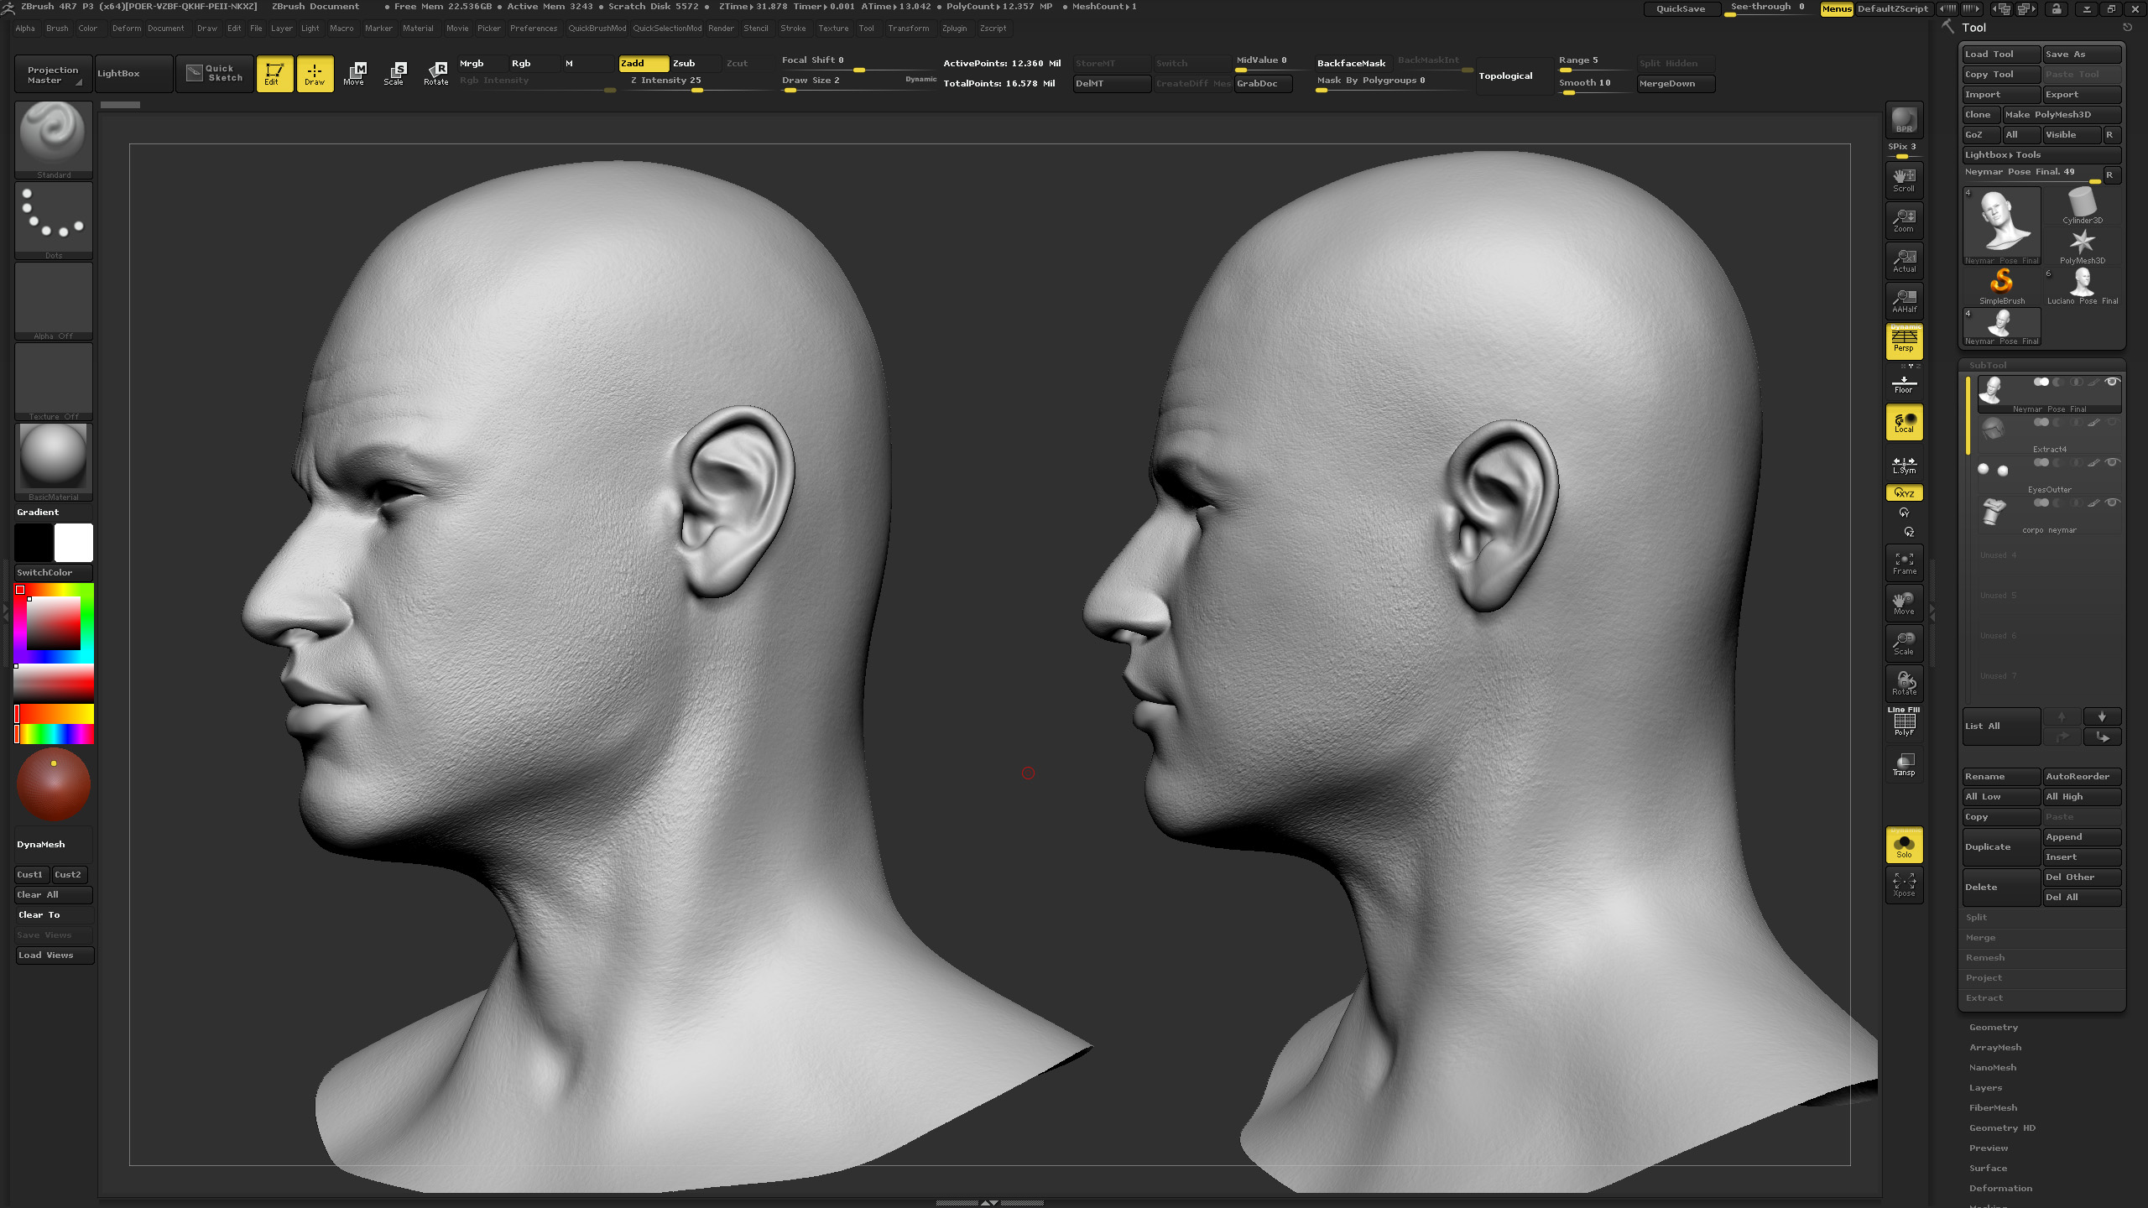Screen dimensions: 2148x1208
Task: Collapse the SubTool panel header
Action: 1988,366
